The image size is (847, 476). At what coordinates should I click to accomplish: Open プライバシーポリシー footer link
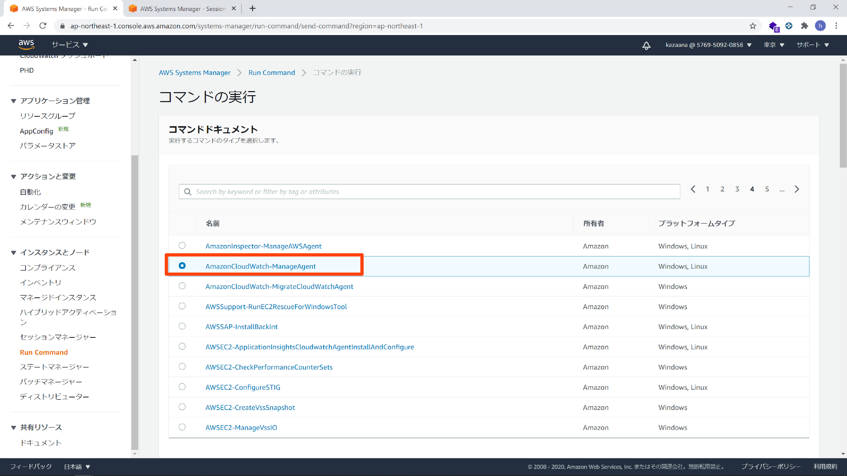click(x=771, y=467)
